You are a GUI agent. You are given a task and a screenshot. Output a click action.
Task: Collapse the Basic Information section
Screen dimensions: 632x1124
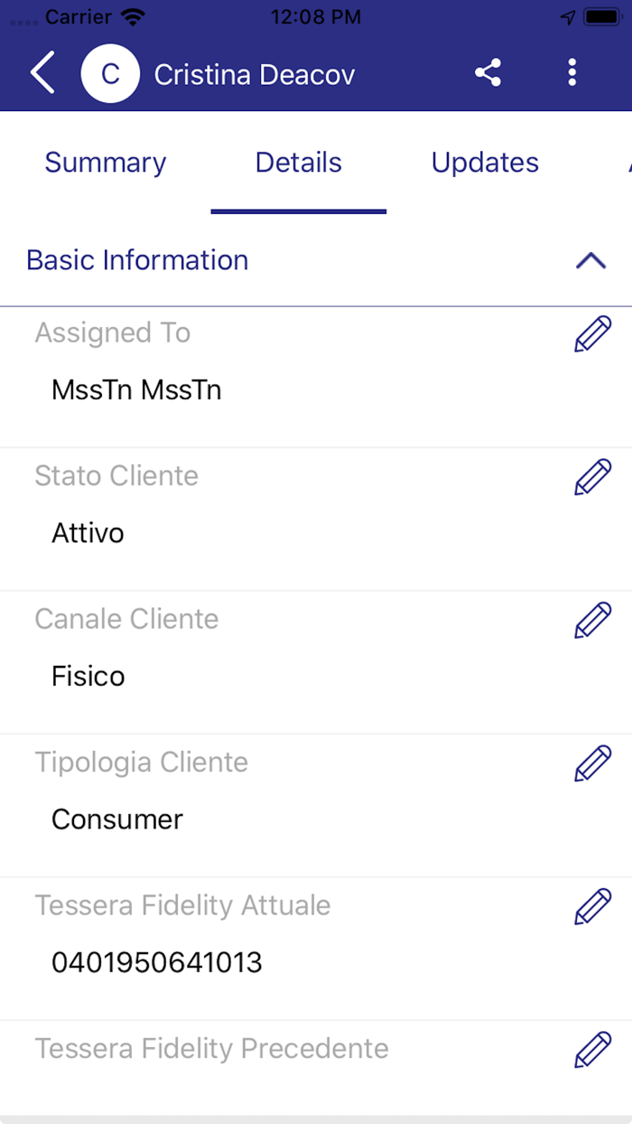[590, 261]
